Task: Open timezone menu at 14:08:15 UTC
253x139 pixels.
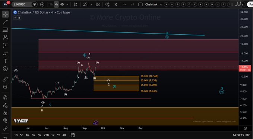Action: pyautogui.click(x=241, y=135)
